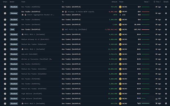The image size is (170, 106).
Task: Open details icon for ded.eth row
Action: coord(166,54)
